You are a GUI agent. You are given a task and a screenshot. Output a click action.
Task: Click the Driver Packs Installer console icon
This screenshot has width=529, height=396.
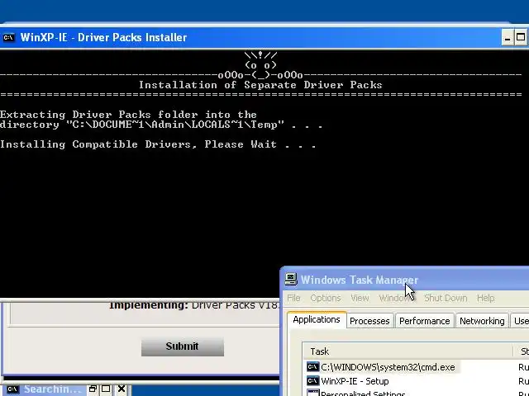[x=8, y=37]
